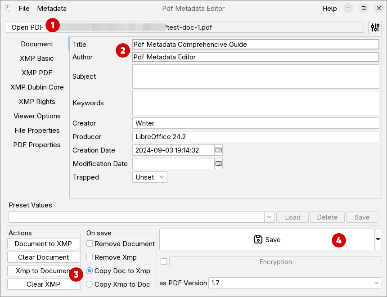Open calendar picker for Modification Date
Image resolution: width=387 pixels, height=297 pixels.
click(x=219, y=163)
